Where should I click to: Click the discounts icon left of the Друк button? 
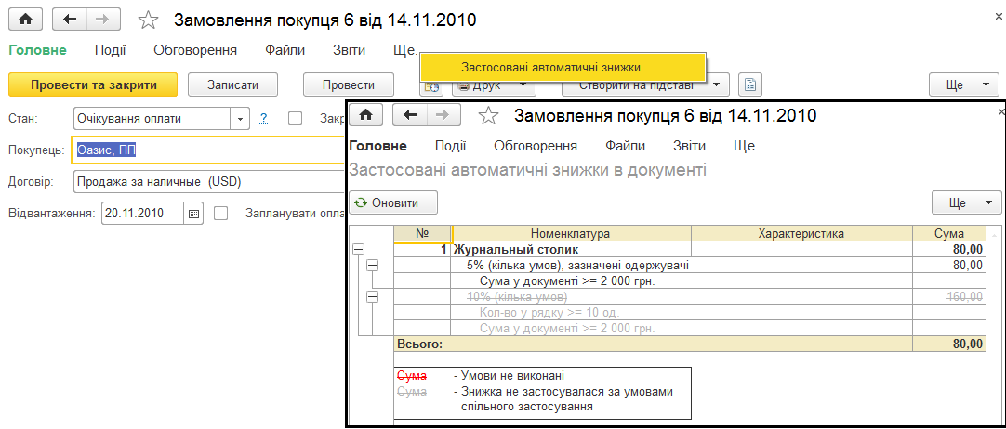pyautogui.click(x=431, y=85)
